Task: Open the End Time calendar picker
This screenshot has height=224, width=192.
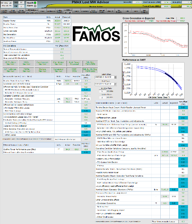Action: click(x=116, y=84)
